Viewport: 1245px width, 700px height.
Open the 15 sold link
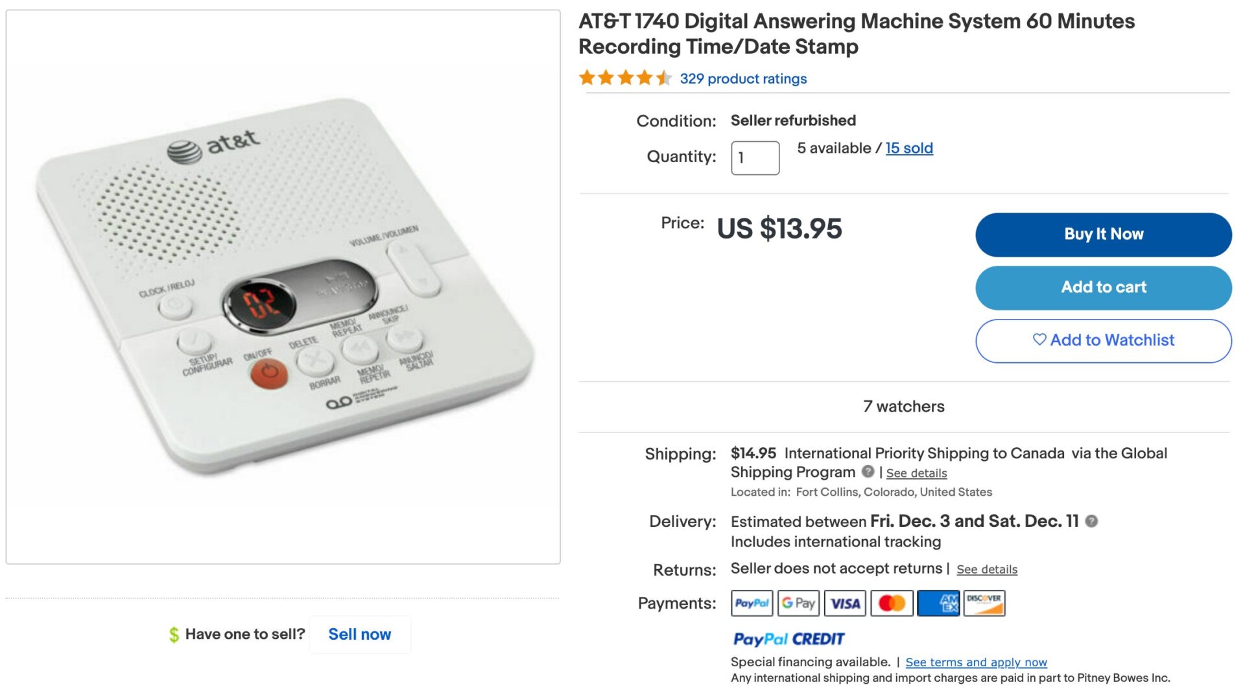click(x=909, y=148)
